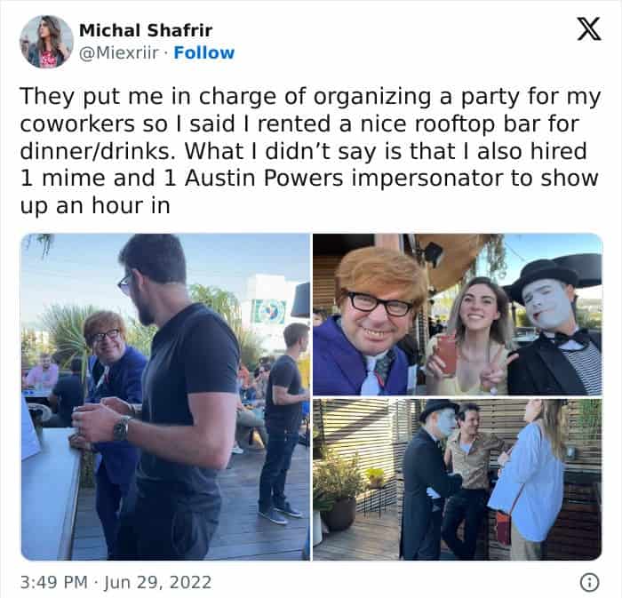Click the mime's black hat in bottom photo
This screenshot has width=622, height=598.
[437, 410]
